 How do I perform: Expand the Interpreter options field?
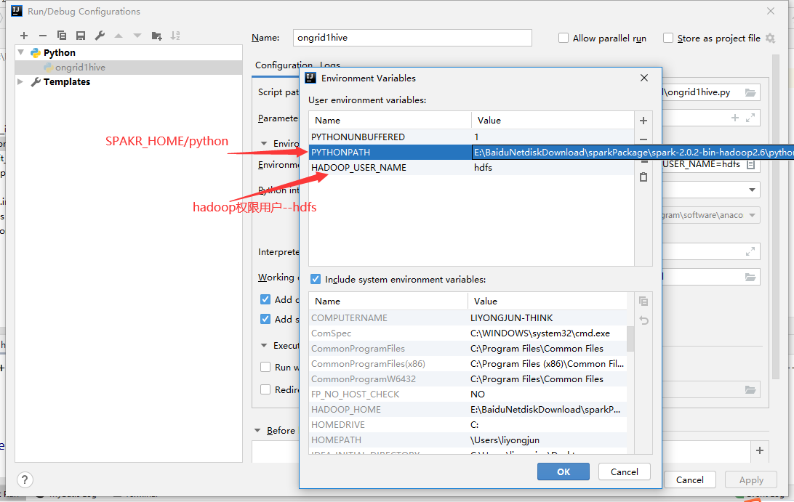[x=750, y=251]
